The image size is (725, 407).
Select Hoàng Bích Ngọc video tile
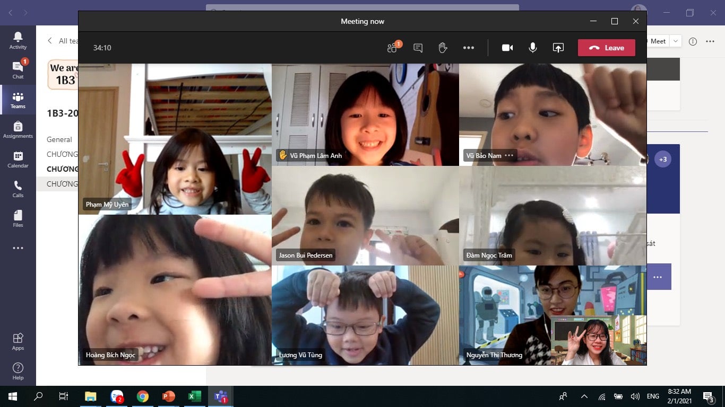[175, 290]
